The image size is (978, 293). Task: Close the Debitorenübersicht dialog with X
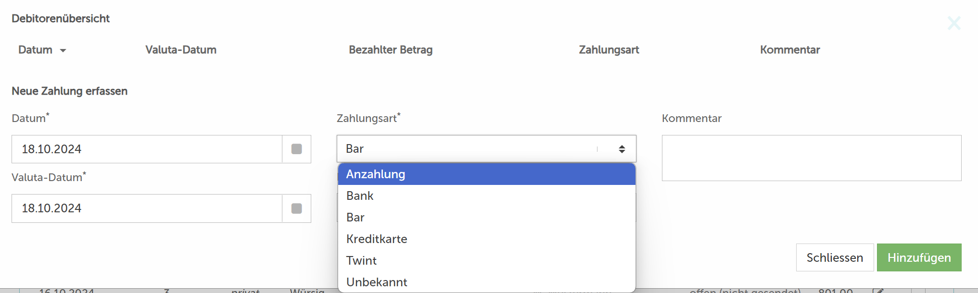click(954, 23)
